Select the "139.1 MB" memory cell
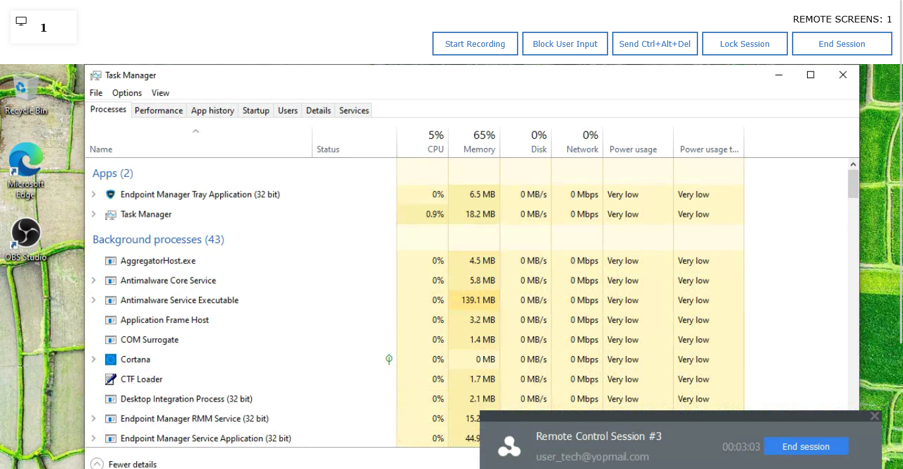 pyautogui.click(x=474, y=300)
